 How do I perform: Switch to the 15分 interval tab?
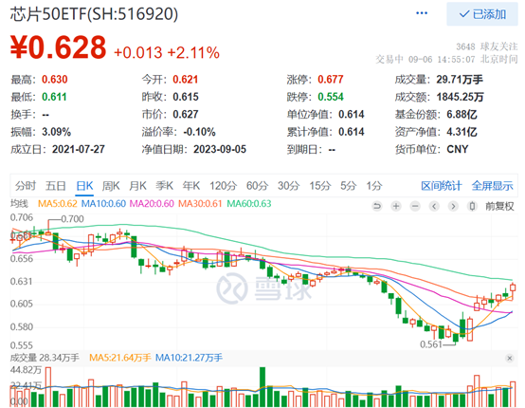tap(320, 185)
